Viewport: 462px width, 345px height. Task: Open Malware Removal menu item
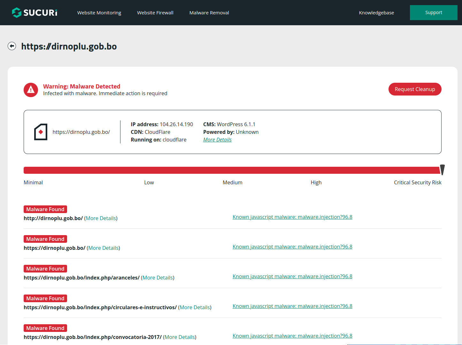[209, 13]
